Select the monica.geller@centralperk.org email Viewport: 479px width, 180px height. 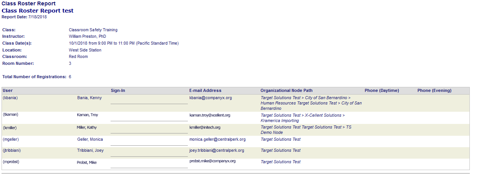point(217,139)
